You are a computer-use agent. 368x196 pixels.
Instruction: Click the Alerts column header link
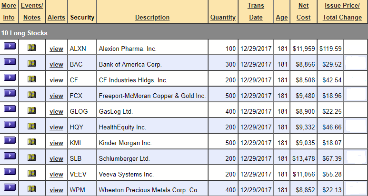click(x=56, y=17)
